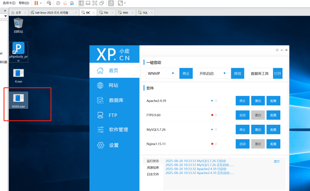Open 设置 settings in sidebar
Screen dimensions: 310x191
(114, 145)
